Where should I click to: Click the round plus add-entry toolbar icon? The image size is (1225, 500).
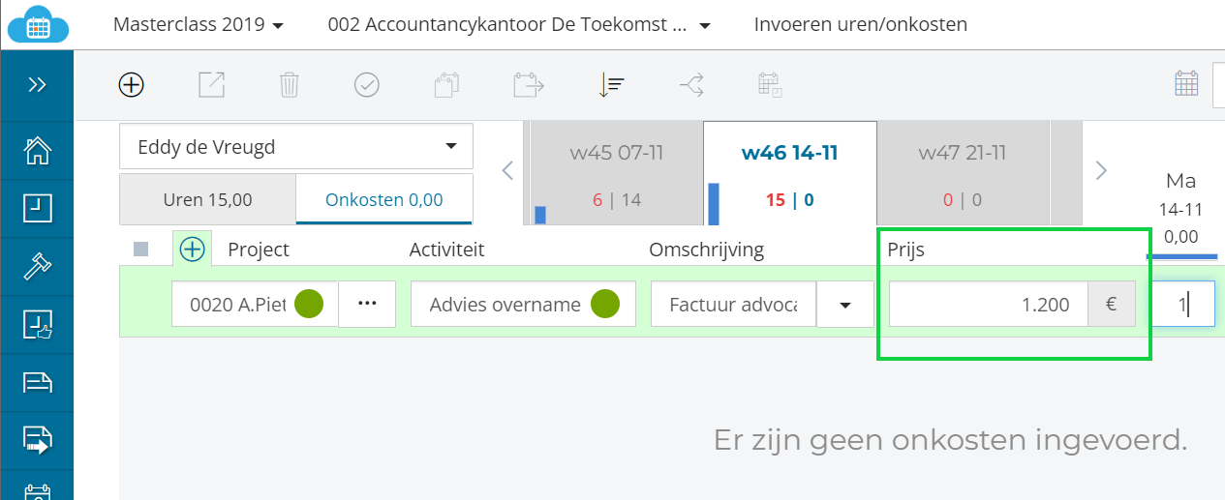point(131,85)
